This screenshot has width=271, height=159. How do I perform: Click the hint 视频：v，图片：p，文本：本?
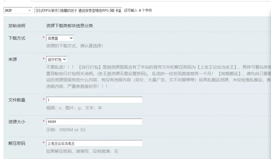point(74,108)
